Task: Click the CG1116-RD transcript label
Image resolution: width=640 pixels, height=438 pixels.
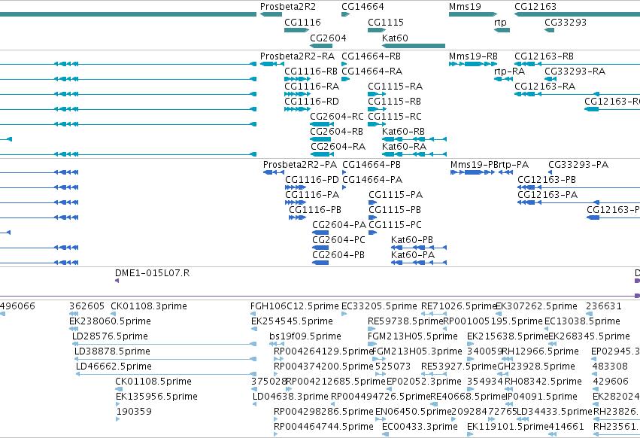Action: (x=311, y=102)
